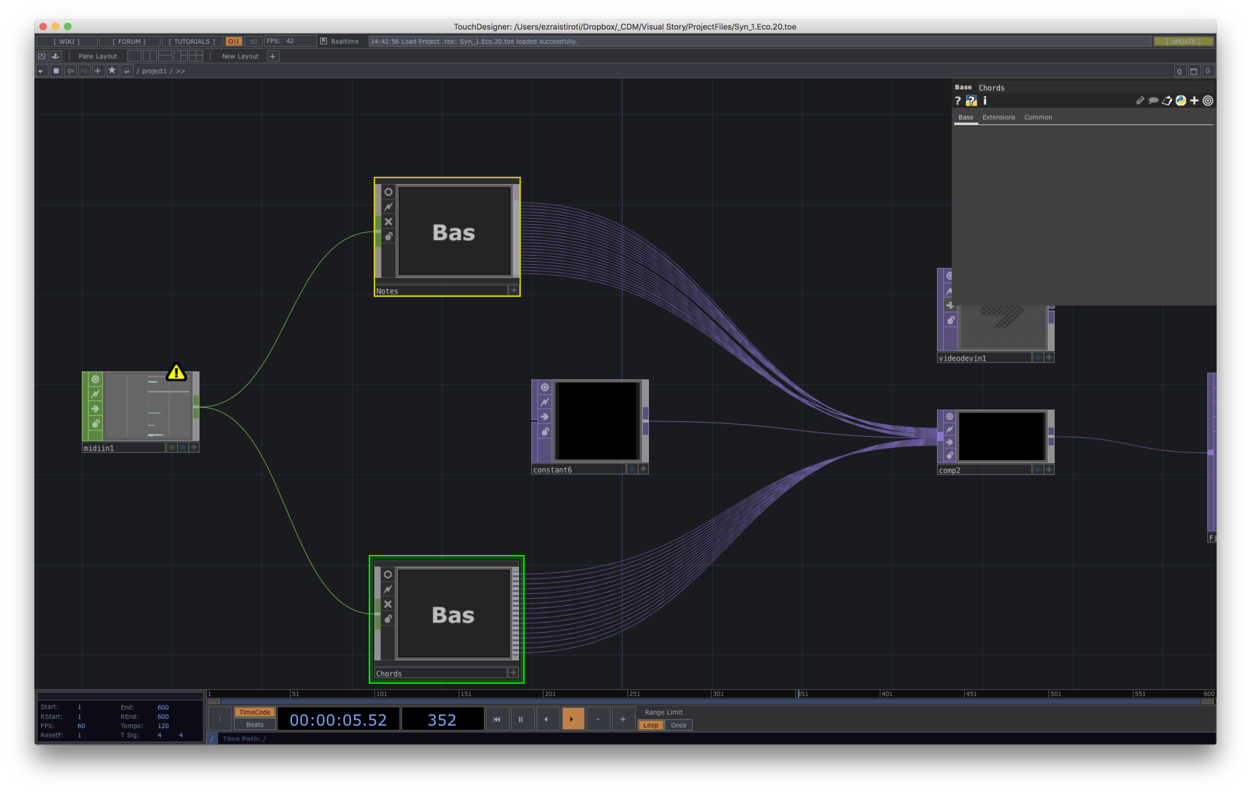Image resolution: width=1251 pixels, height=794 pixels.
Task: Open the WIKI link
Action: (x=67, y=41)
